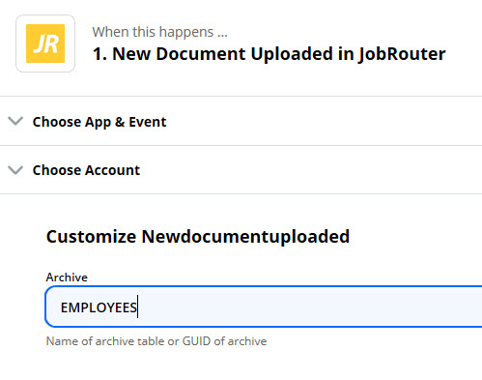Open the Choose Account section header
Screen dimensions: 482x380
coord(241,170)
